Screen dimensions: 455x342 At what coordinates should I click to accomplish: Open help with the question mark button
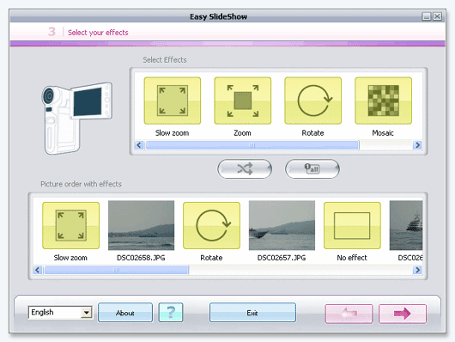[171, 313]
